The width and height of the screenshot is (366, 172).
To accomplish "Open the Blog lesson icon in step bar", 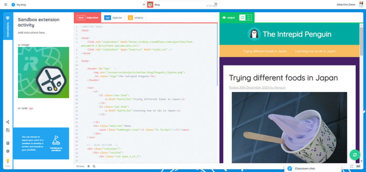I will point(150,4).
